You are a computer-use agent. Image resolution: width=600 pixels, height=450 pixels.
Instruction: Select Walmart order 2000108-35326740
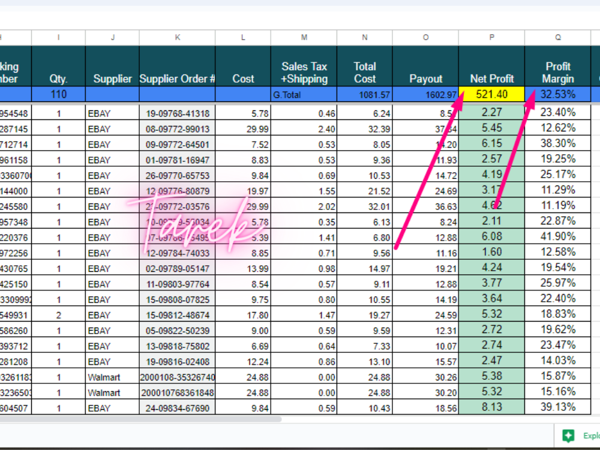point(178,377)
